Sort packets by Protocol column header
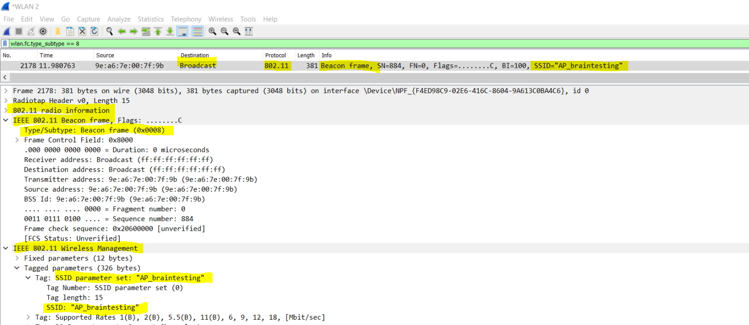Screen dimensions: 749x325 pos(276,55)
